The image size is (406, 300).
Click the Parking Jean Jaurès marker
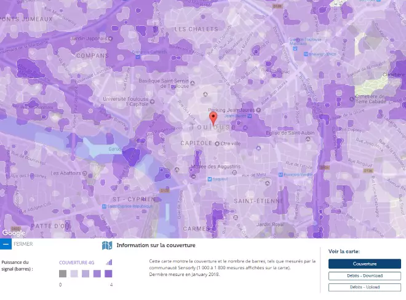click(x=258, y=110)
